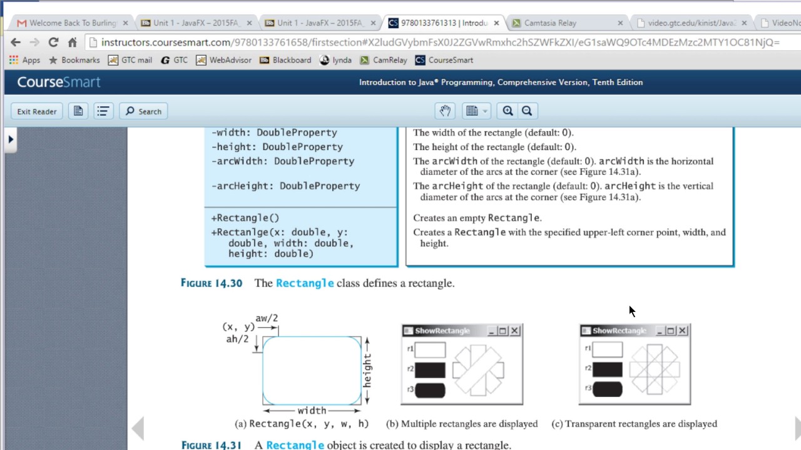Click caption '(c) Transparent rectangles are displayed'
This screenshot has width=801, height=450.
[635, 424]
